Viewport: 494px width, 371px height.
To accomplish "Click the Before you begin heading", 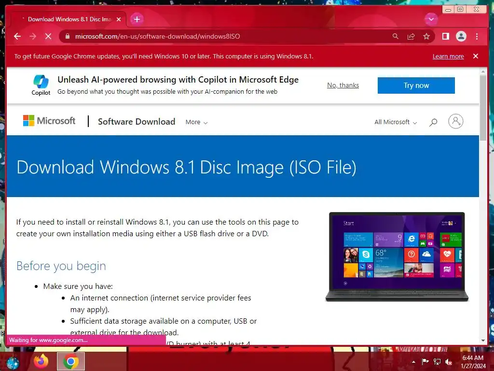I will point(61,266).
